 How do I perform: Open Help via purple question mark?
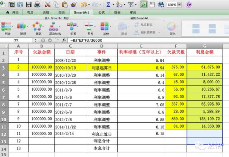point(189,5)
